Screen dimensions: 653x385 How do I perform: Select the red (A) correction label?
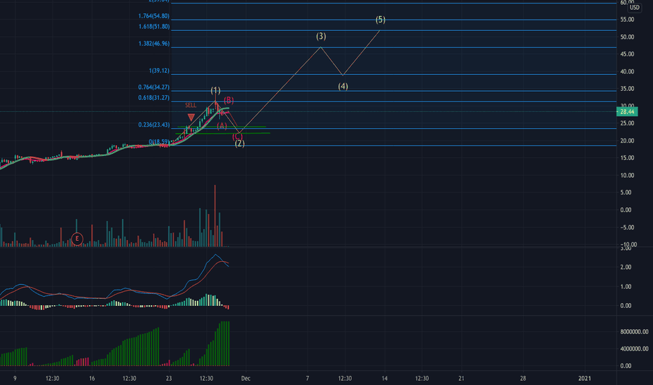[x=221, y=126]
